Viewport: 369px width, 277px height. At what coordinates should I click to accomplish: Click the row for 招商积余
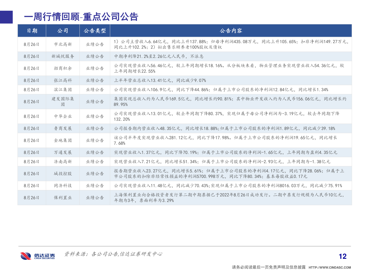(x=63, y=68)
